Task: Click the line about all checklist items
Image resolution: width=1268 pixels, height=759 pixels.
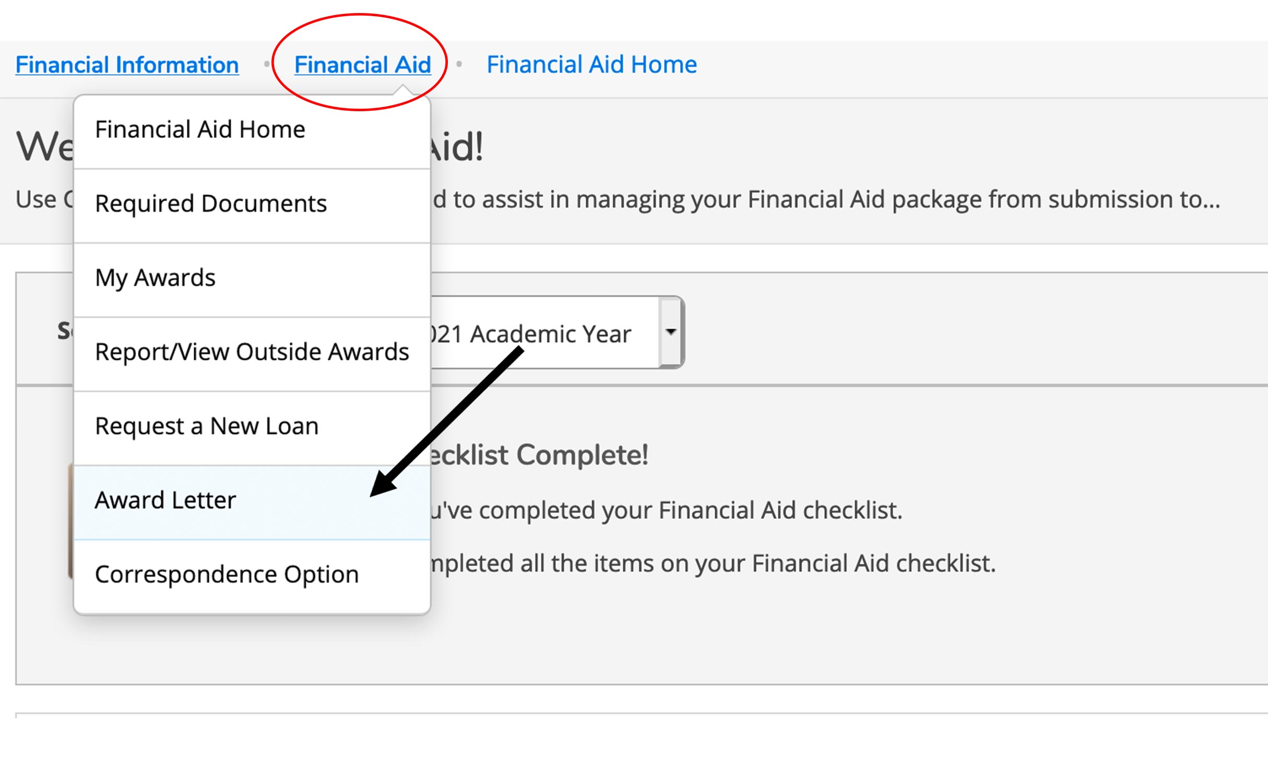Action: tap(713, 564)
